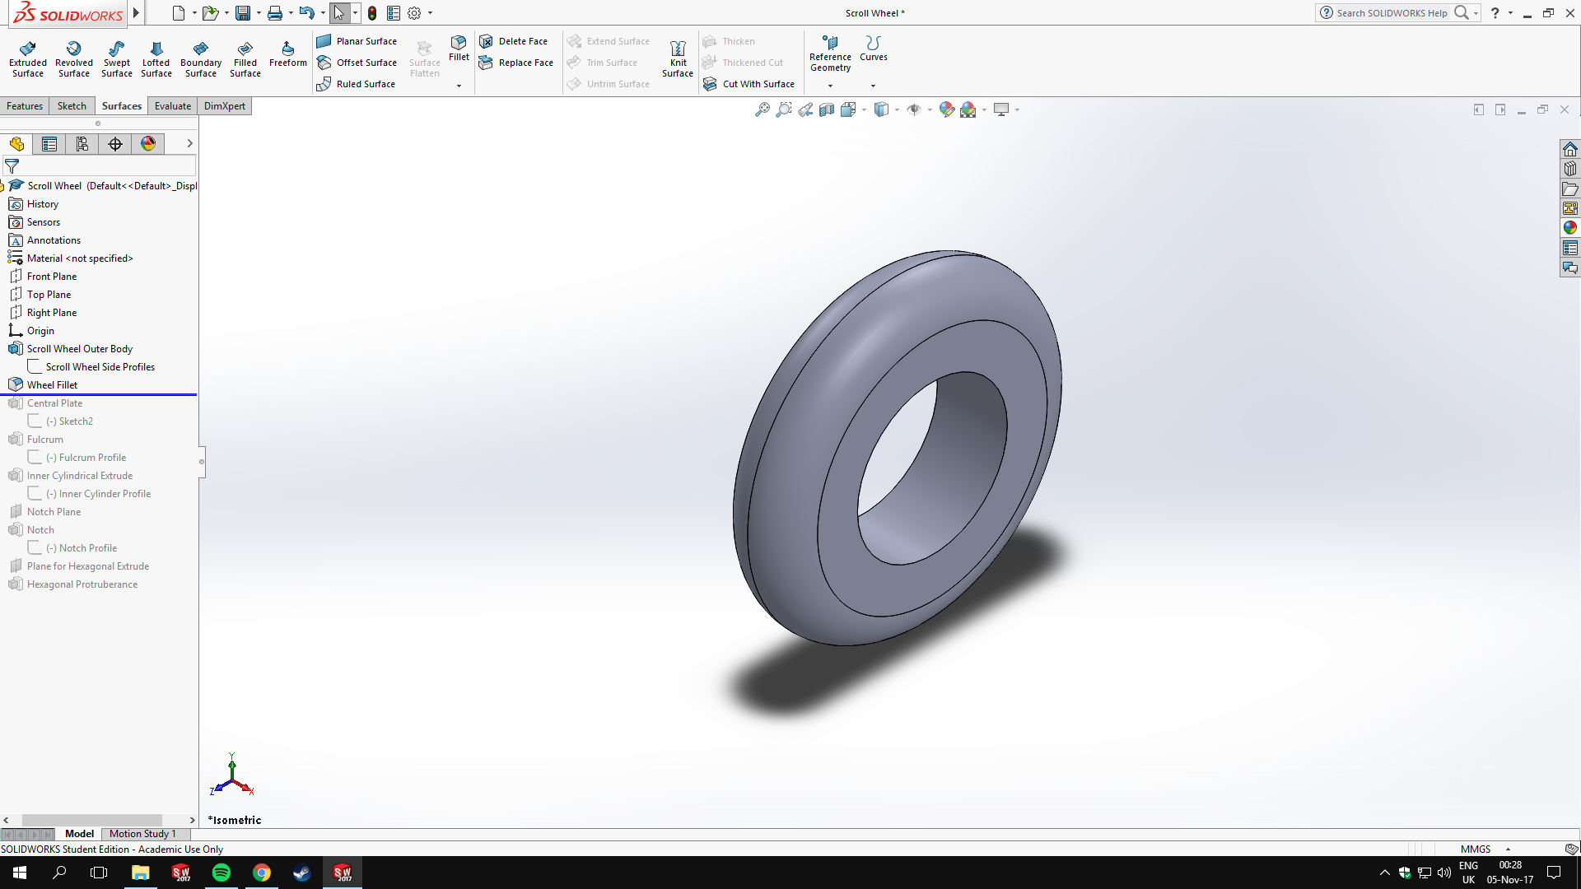
Task: Expand the Options gear dropdown arrow
Action: [430, 13]
